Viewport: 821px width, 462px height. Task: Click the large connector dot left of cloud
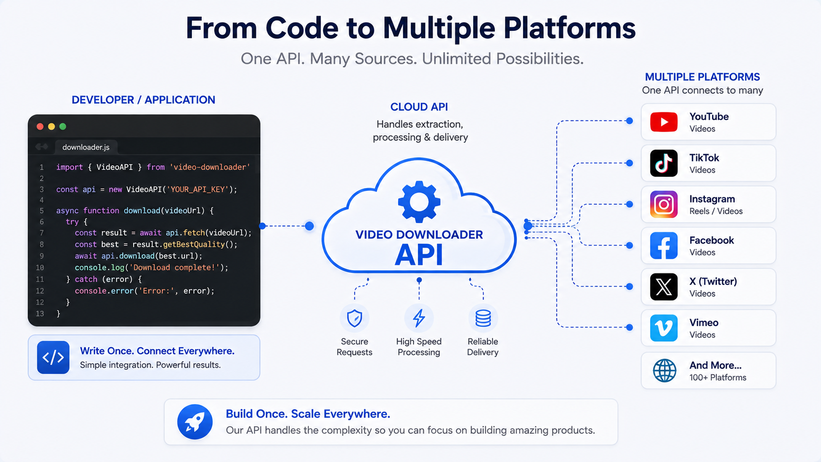[309, 226]
